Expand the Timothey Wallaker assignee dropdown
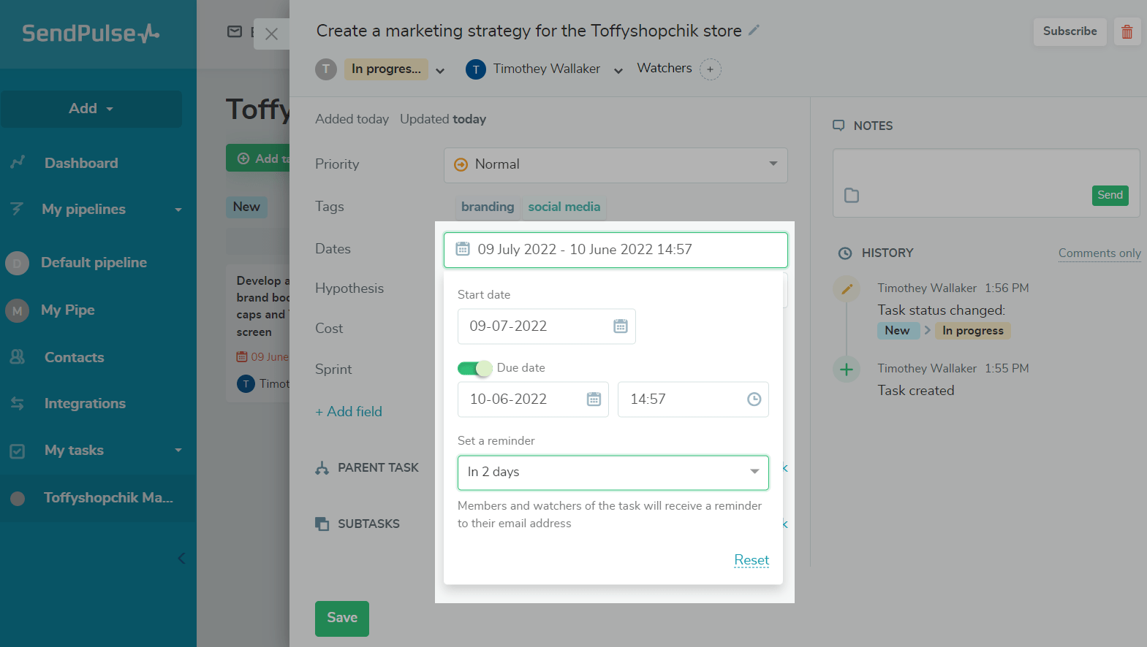 (x=618, y=70)
